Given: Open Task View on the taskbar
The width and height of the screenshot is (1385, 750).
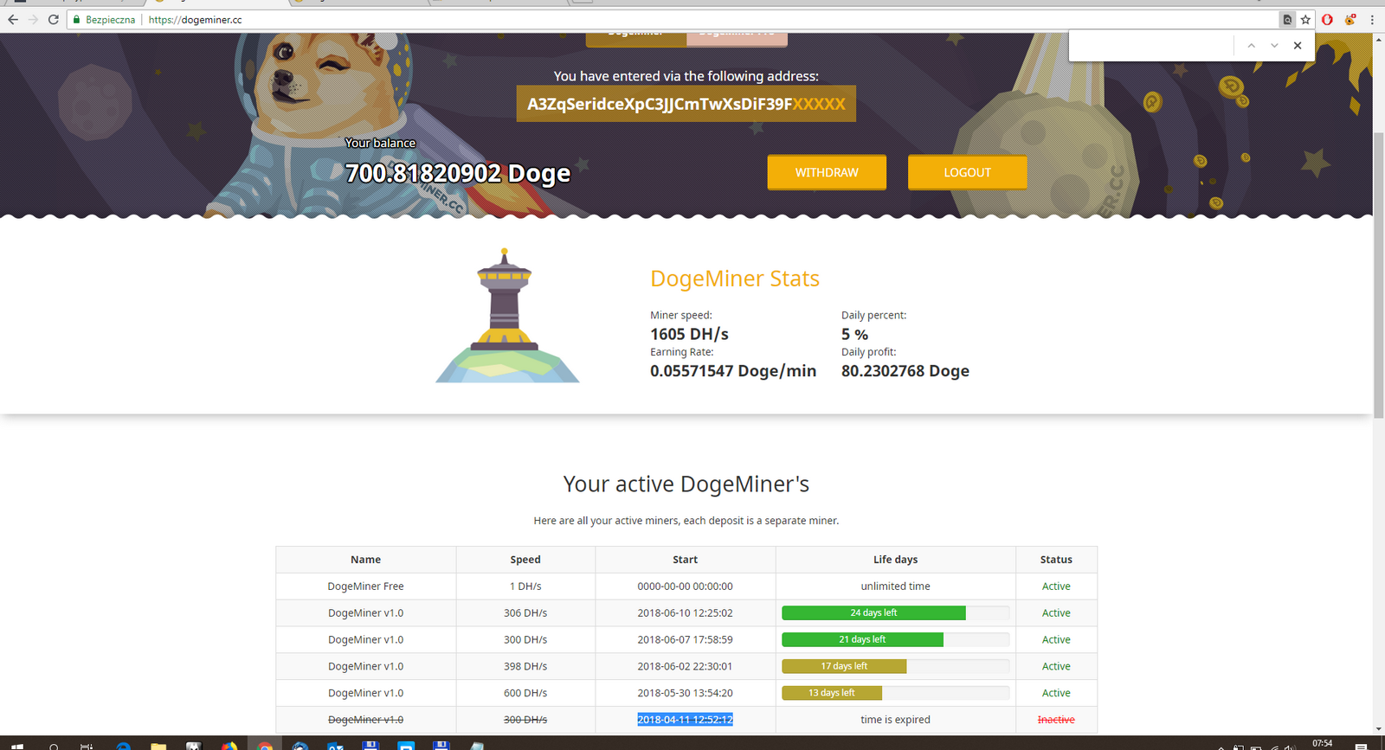Looking at the screenshot, I should (x=87, y=746).
